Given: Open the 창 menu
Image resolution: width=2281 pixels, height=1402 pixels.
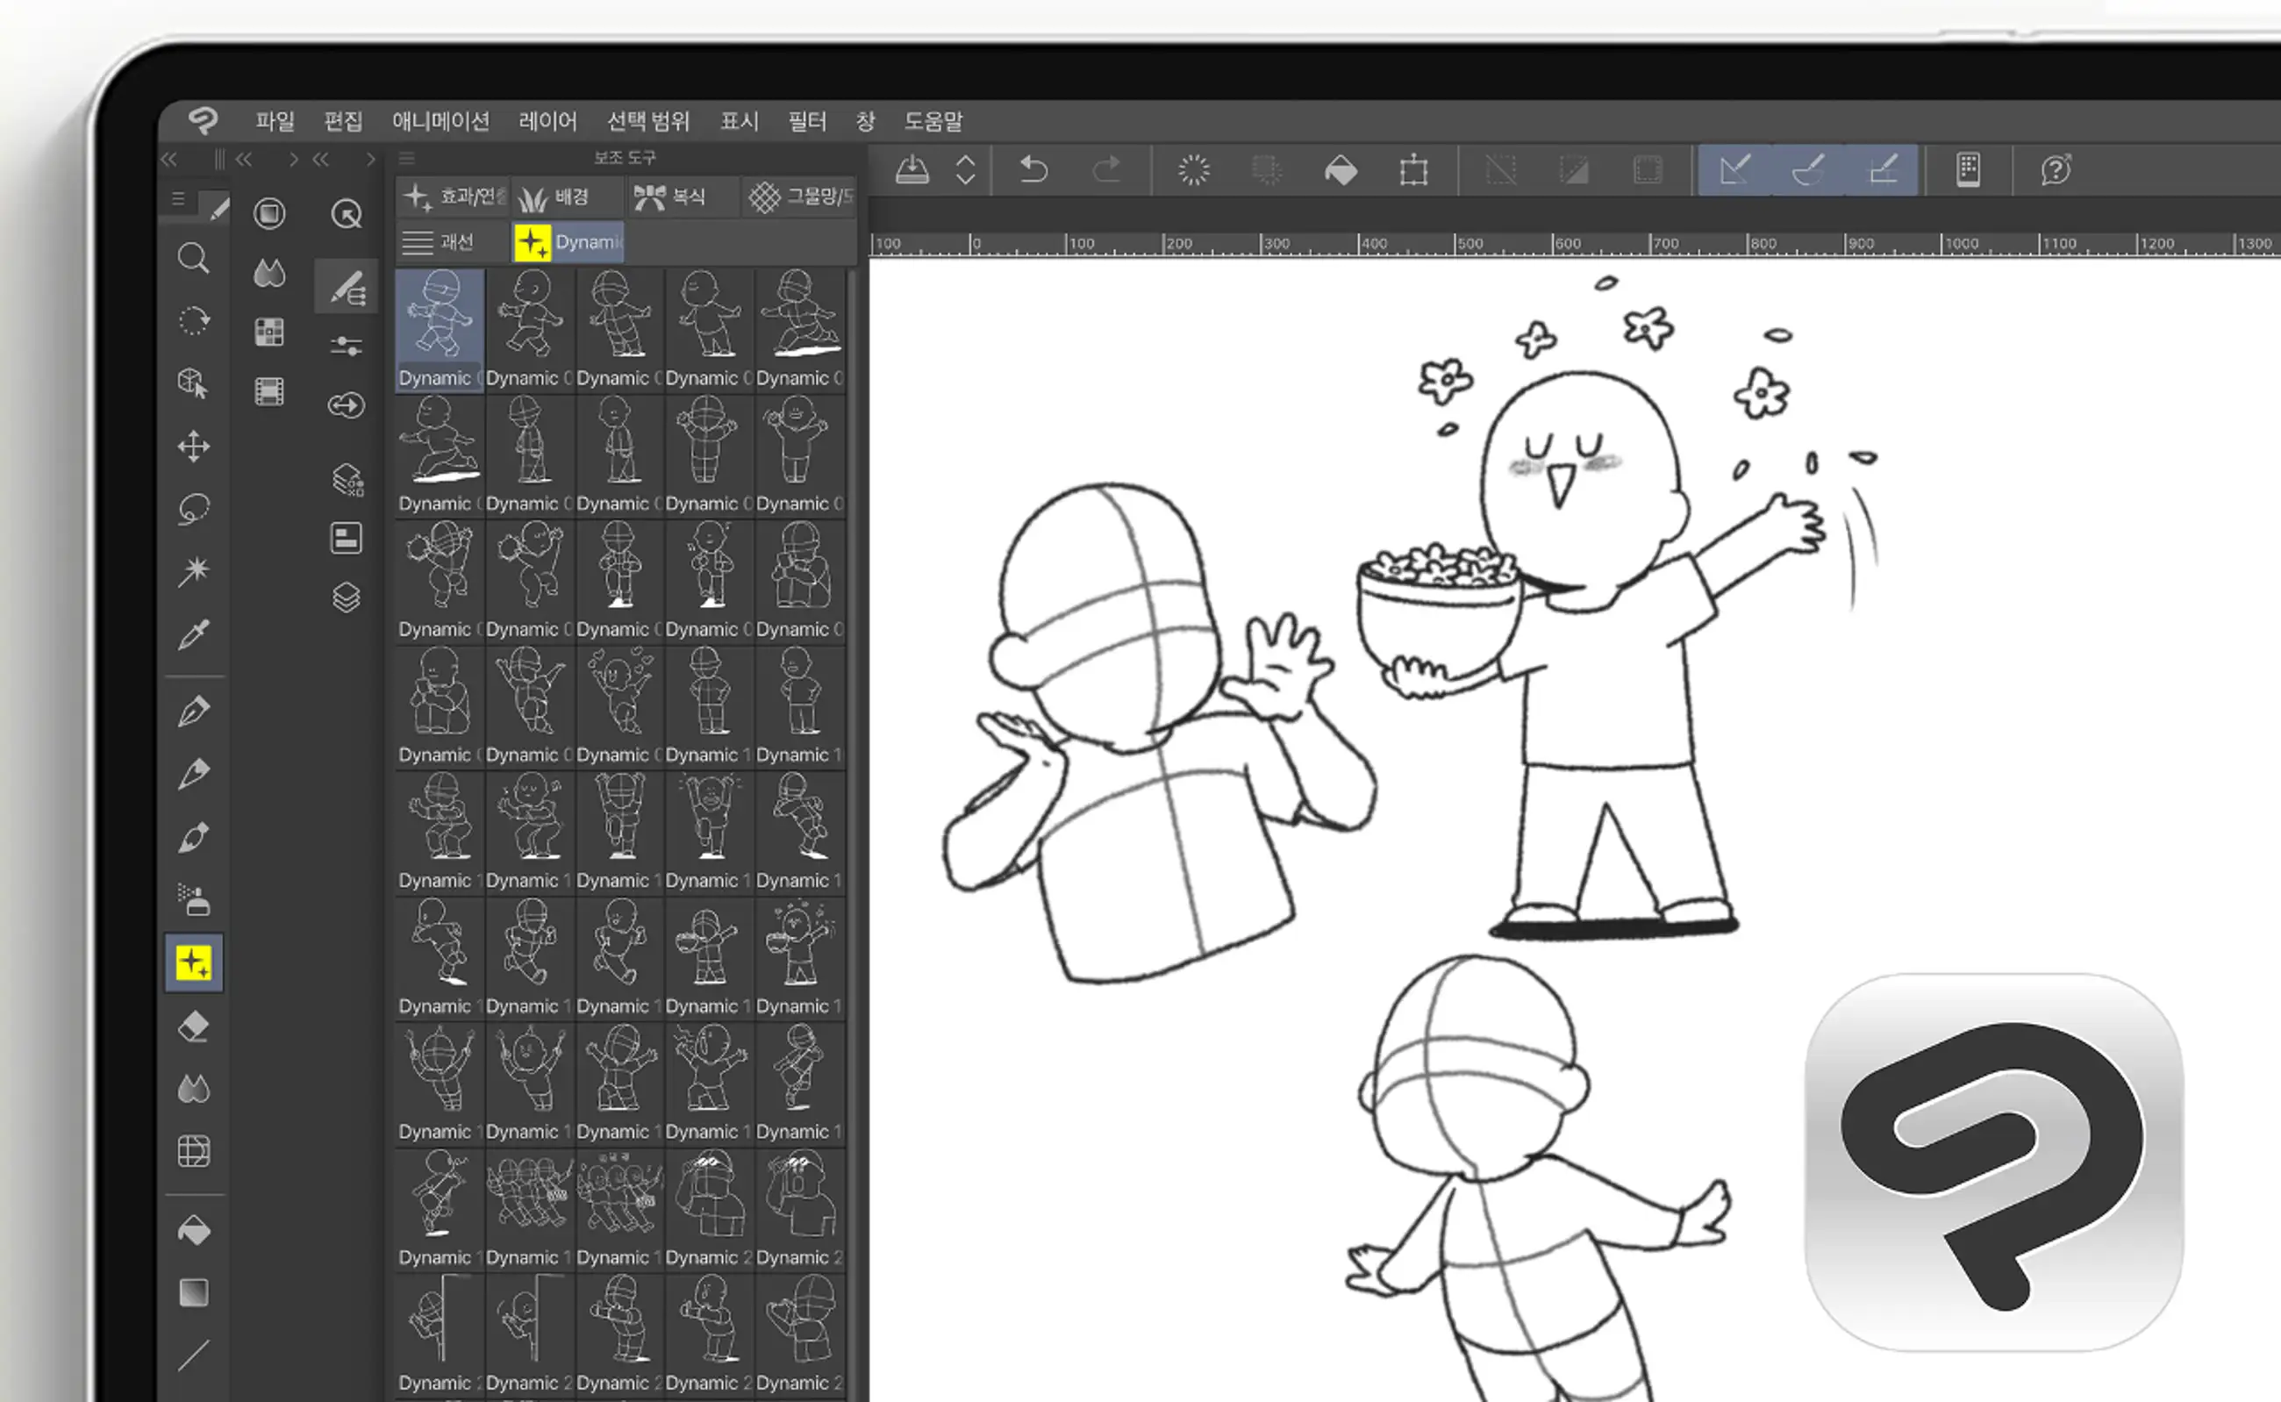Looking at the screenshot, I should (x=865, y=120).
